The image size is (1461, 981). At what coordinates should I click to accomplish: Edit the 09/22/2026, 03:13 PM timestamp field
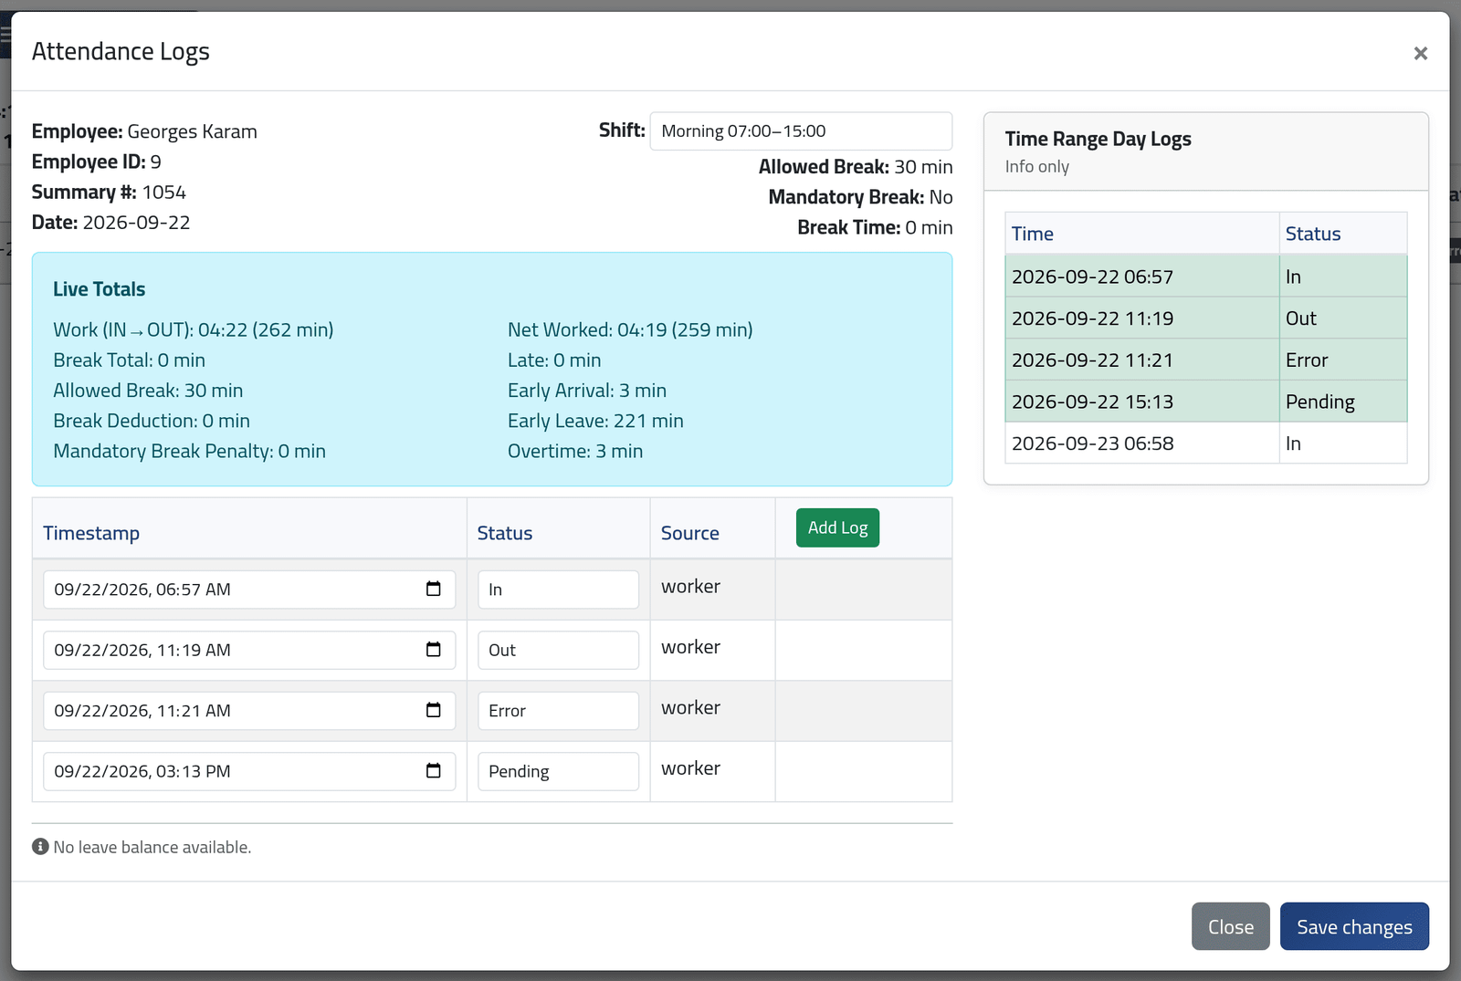point(249,771)
